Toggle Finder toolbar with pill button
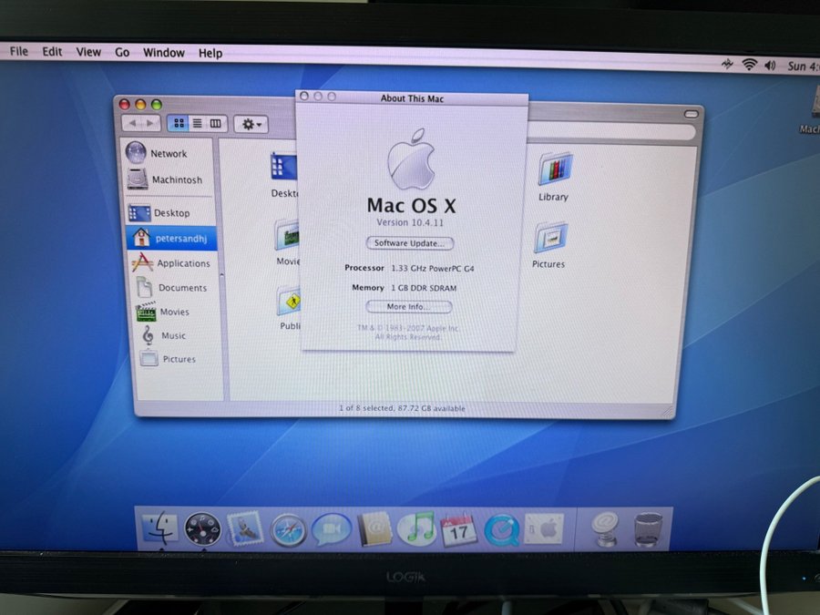The image size is (820, 615). pyautogui.click(x=691, y=114)
